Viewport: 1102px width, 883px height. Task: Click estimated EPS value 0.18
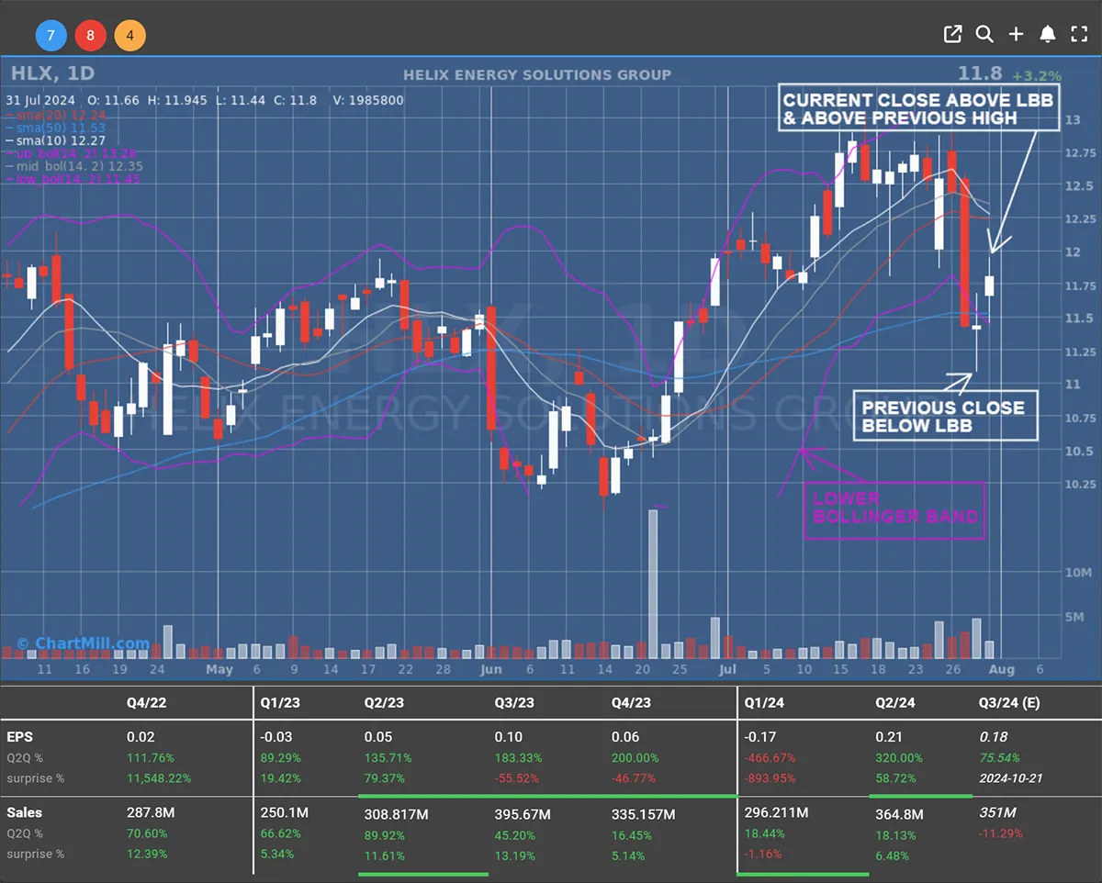click(994, 737)
